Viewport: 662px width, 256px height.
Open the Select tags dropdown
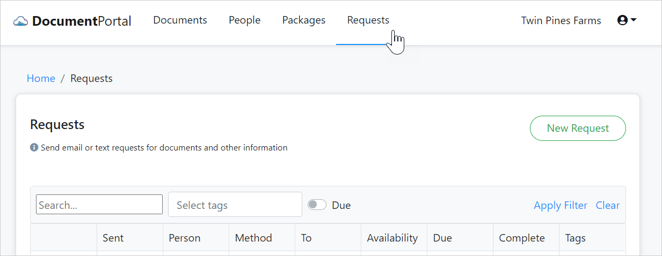tap(235, 205)
